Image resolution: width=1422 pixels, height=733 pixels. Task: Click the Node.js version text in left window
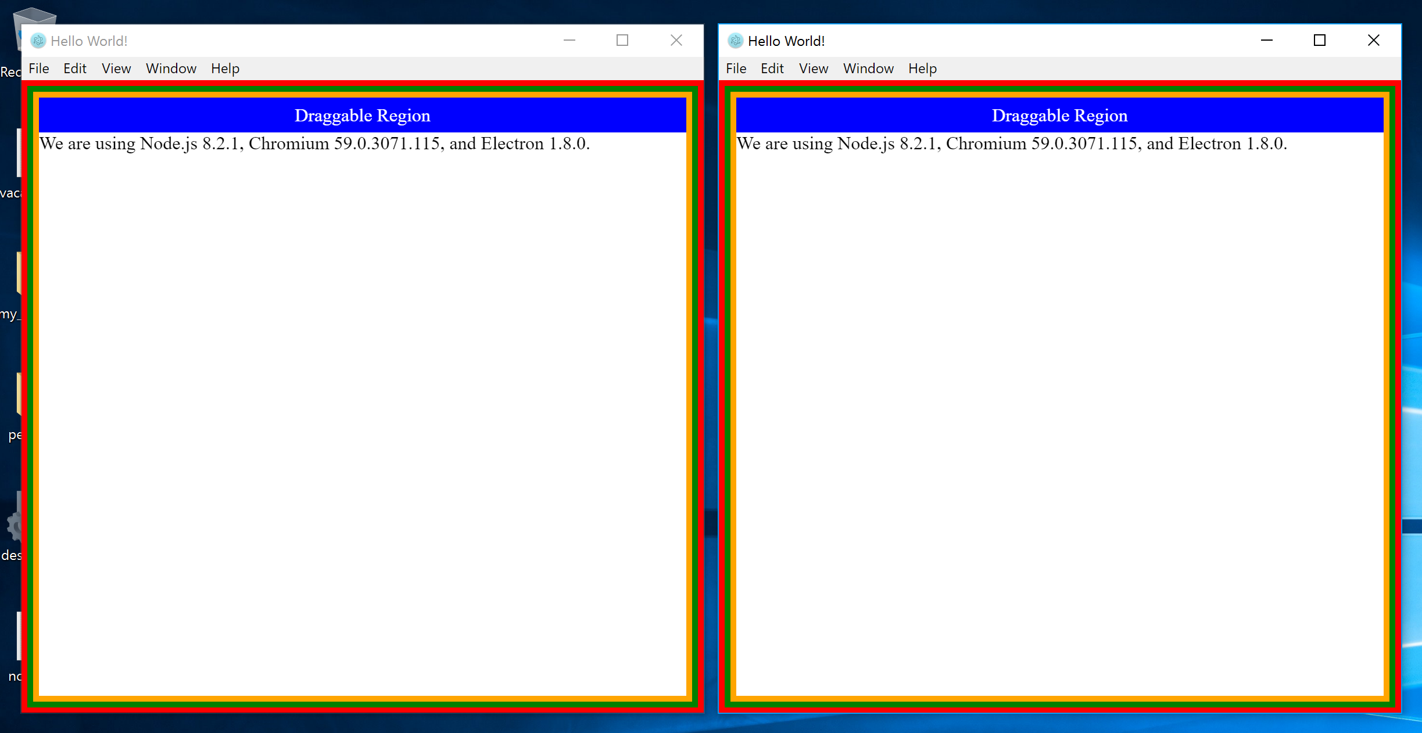tap(314, 143)
